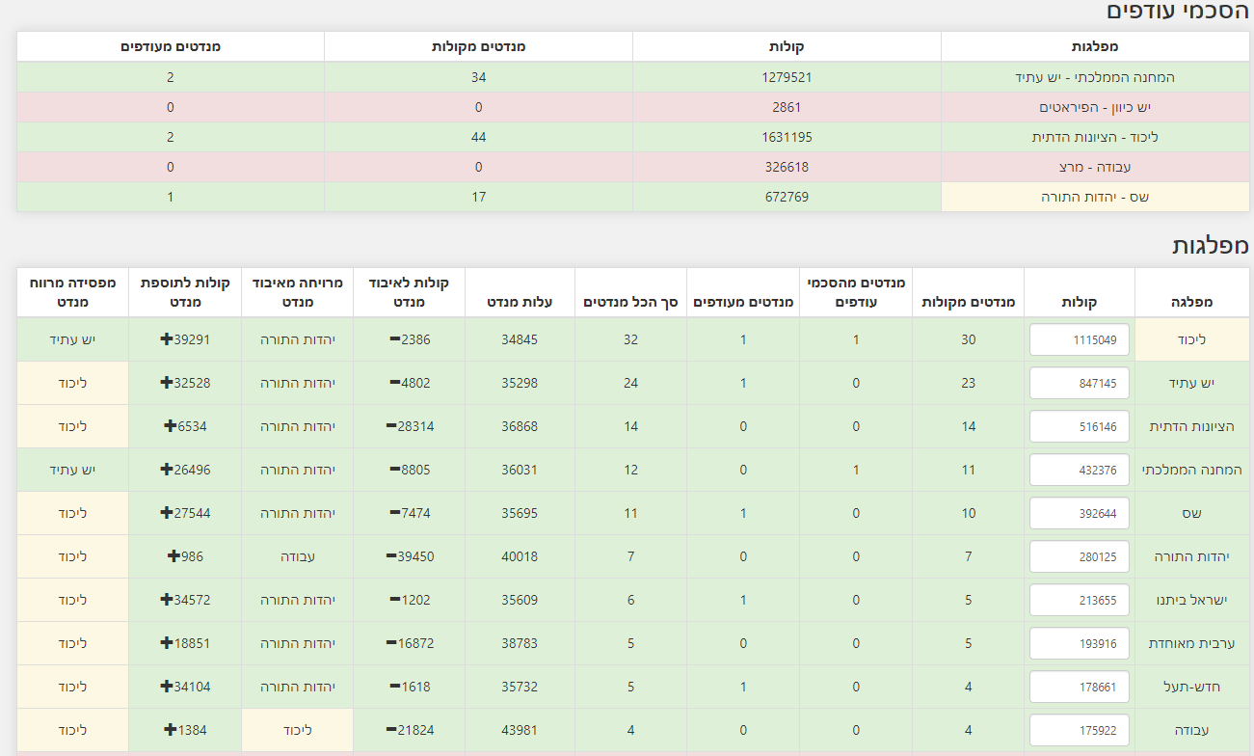Select the agreement votes value 2861
Viewport: 1254px width, 756px height.
(x=787, y=107)
